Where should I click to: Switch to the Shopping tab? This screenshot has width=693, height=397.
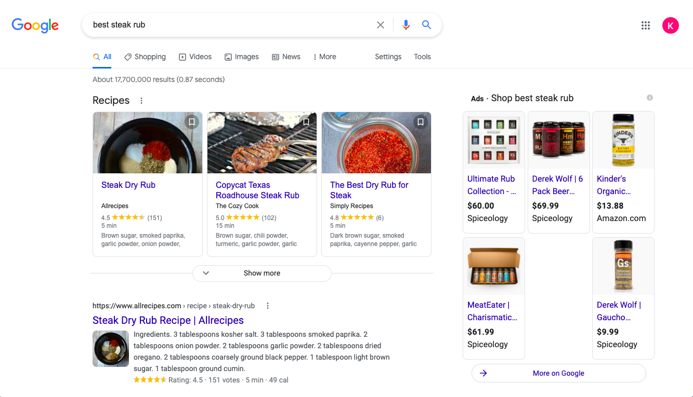pos(145,57)
